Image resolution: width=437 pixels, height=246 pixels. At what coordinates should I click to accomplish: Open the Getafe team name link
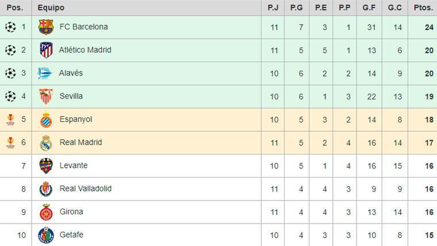pos(71,235)
